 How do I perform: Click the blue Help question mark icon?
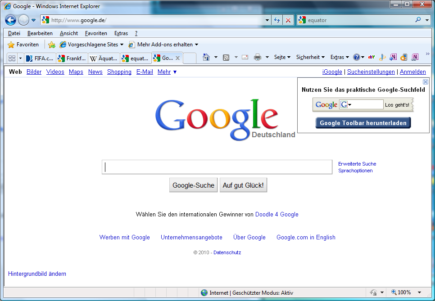(x=357, y=57)
